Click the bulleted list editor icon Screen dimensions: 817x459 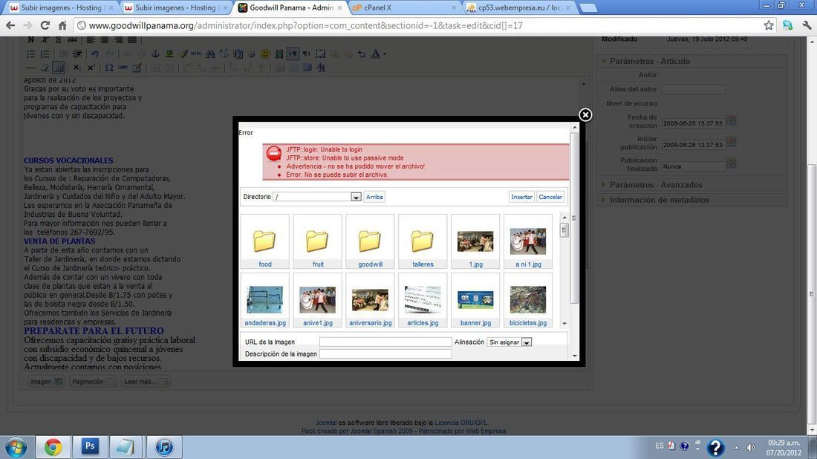(x=30, y=53)
